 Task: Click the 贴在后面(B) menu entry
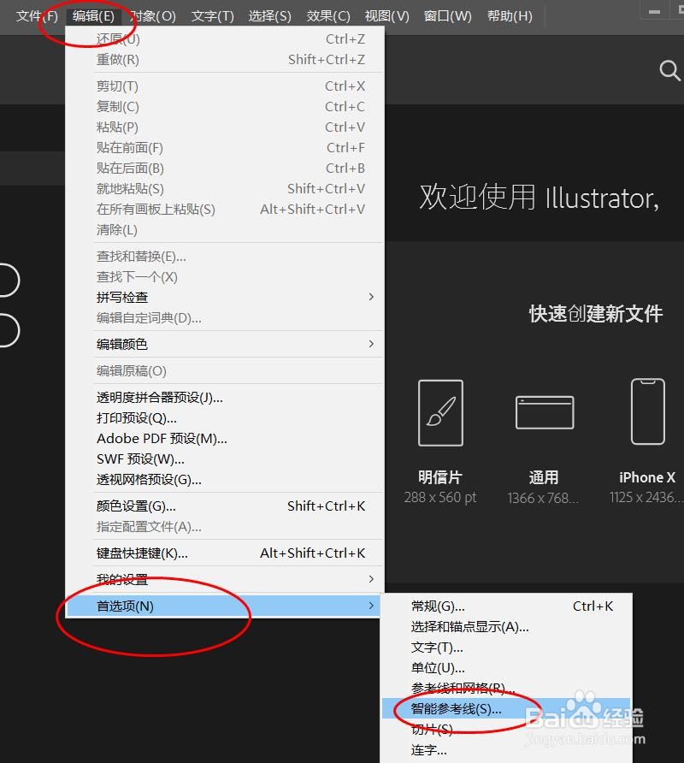[x=225, y=168]
